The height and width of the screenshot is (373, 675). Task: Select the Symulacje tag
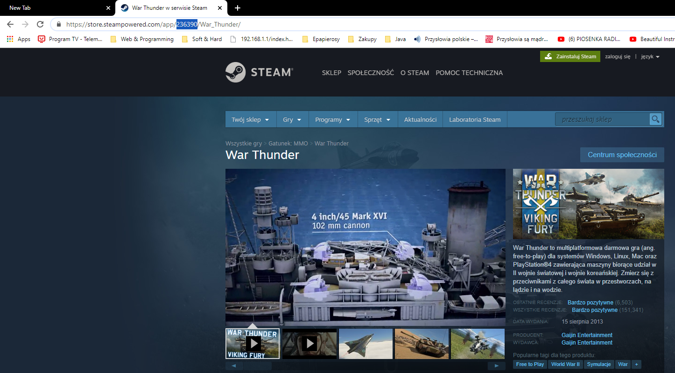(x=599, y=364)
